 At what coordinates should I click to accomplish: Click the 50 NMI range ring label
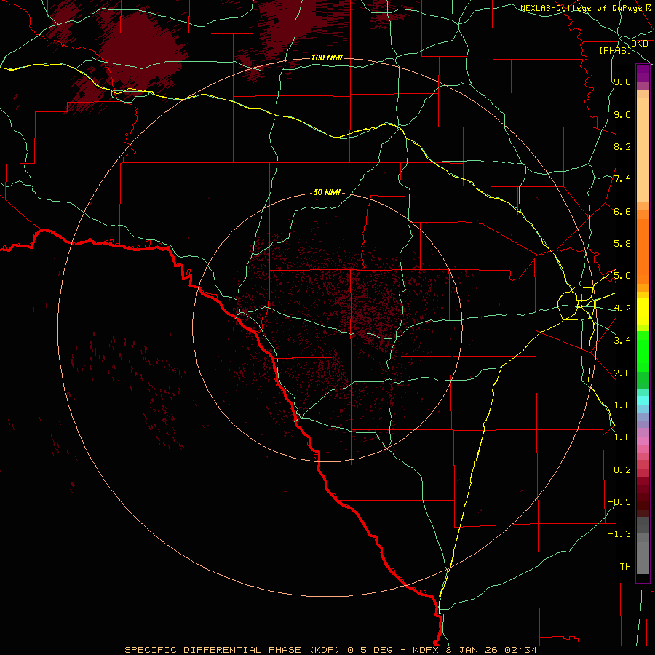tap(327, 192)
